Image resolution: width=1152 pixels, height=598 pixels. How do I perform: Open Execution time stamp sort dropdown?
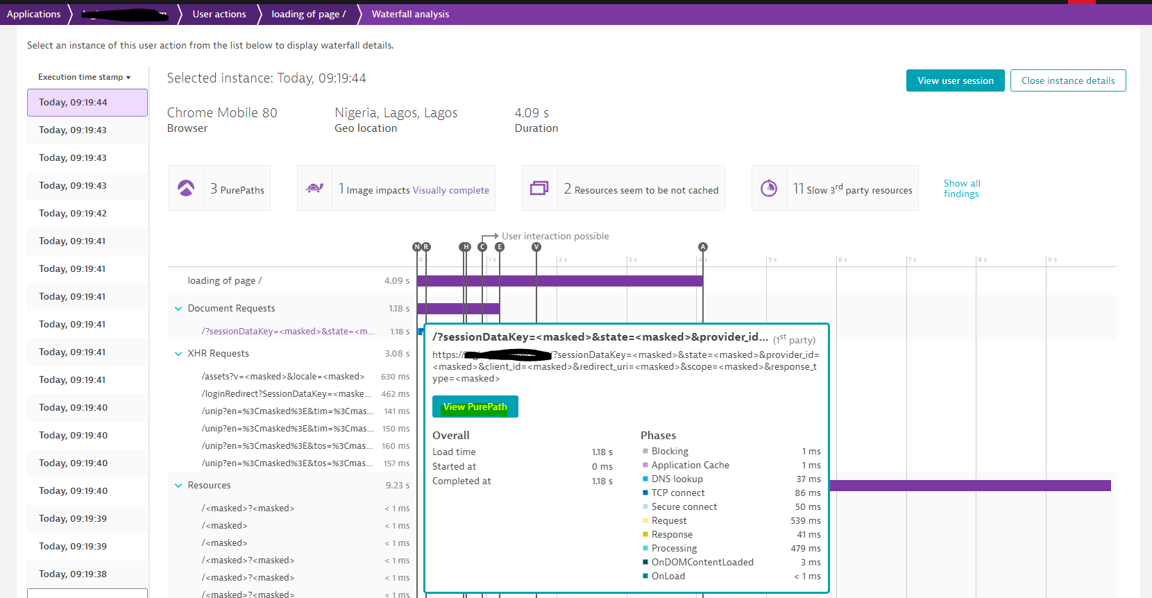click(x=84, y=77)
